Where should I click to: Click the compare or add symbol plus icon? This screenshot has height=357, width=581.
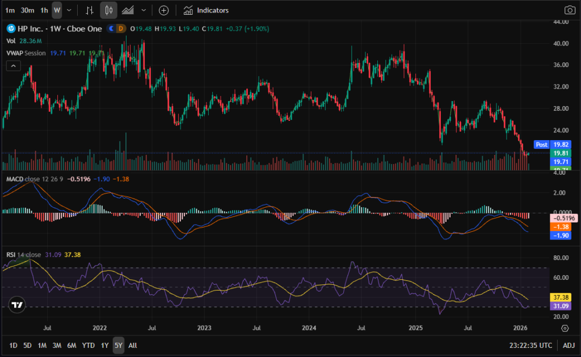point(163,10)
